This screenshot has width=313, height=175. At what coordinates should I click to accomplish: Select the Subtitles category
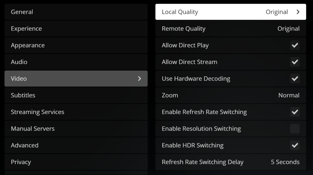tap(76, 95)
